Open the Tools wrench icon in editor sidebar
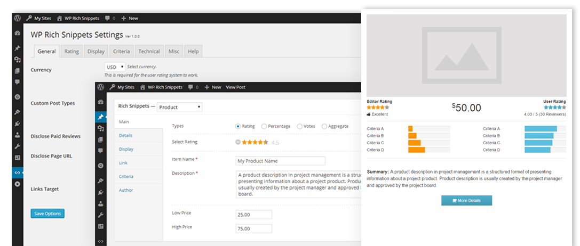580x246 pixels. click(101, 215)
